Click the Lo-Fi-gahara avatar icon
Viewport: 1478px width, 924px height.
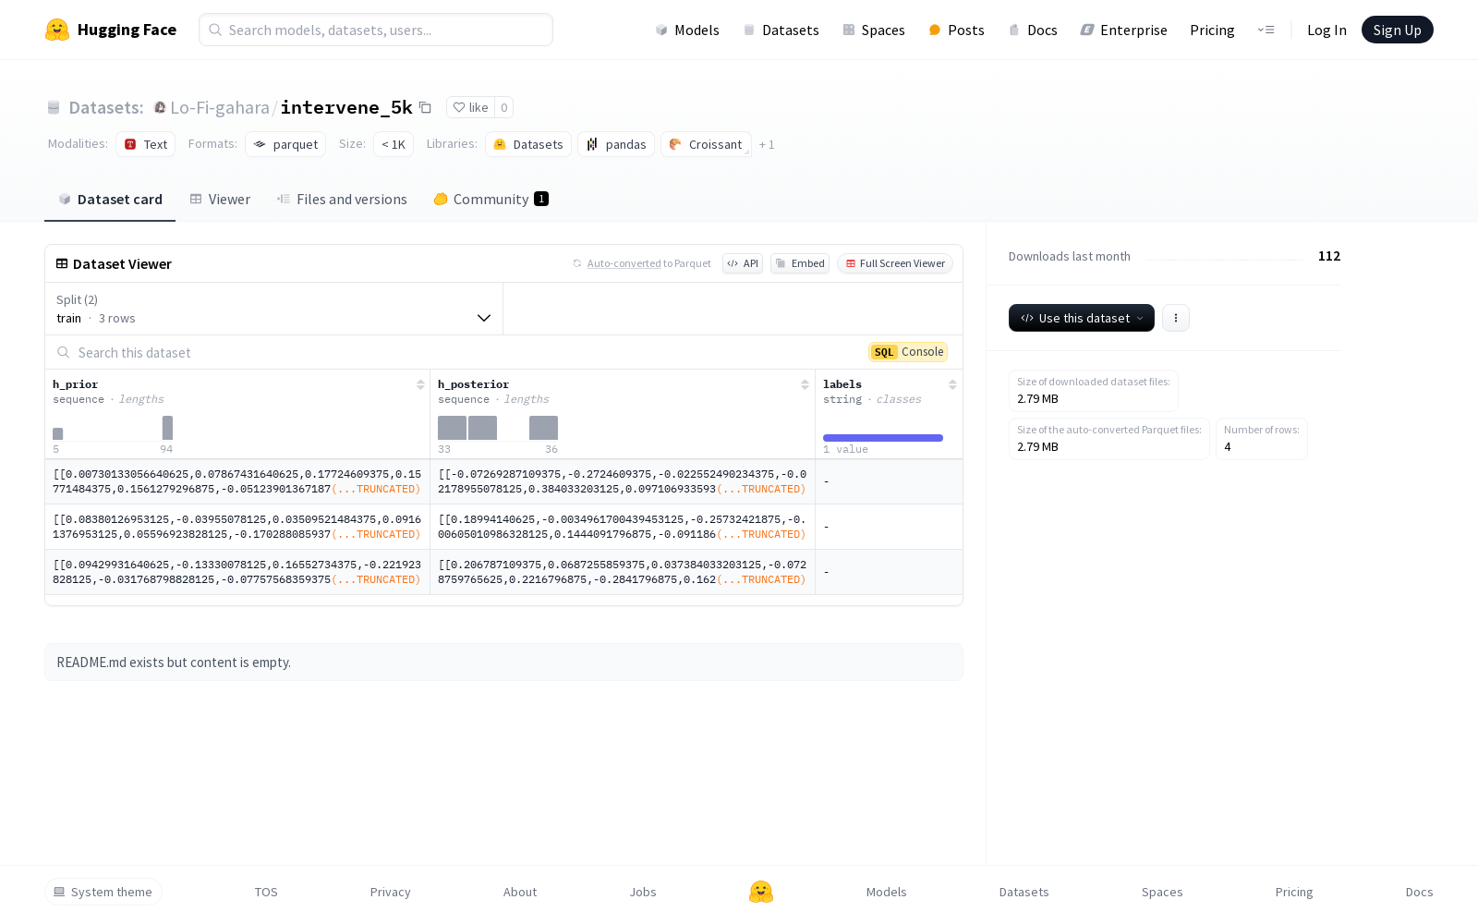(x=160, y=107)
